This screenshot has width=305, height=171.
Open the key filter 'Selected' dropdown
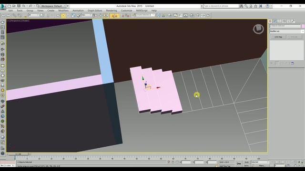260,162
